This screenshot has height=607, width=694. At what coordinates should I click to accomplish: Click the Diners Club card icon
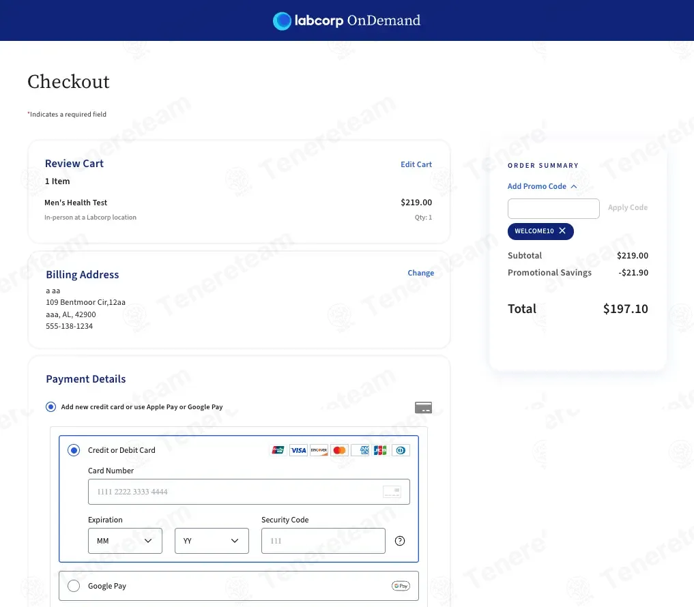coord(401,450)
